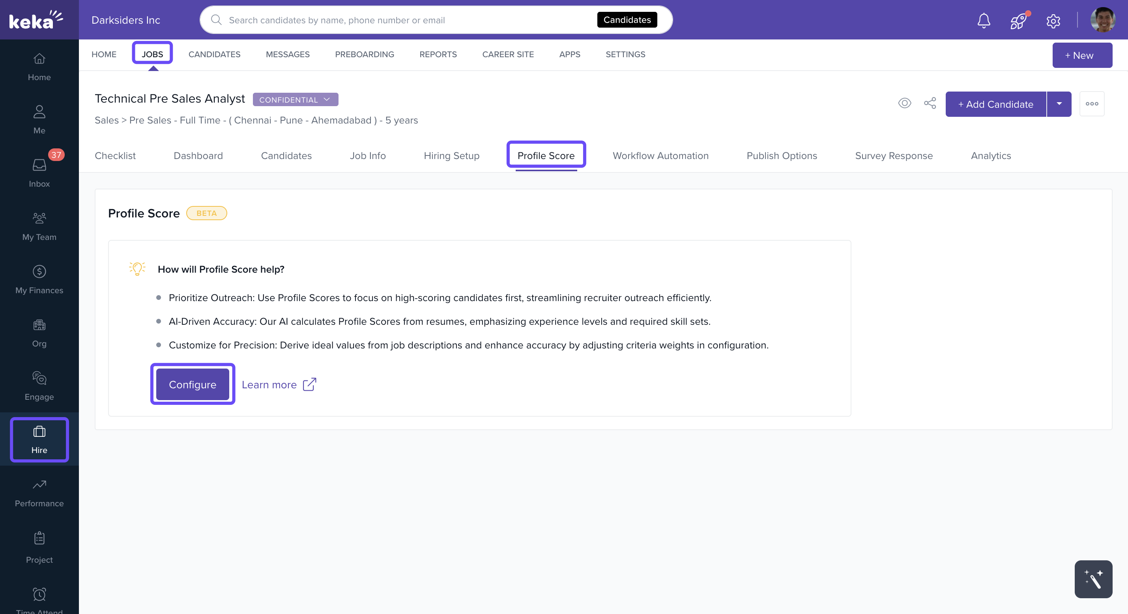Open the notifications bell icon

pyautogui.click(x=984, y=20)
